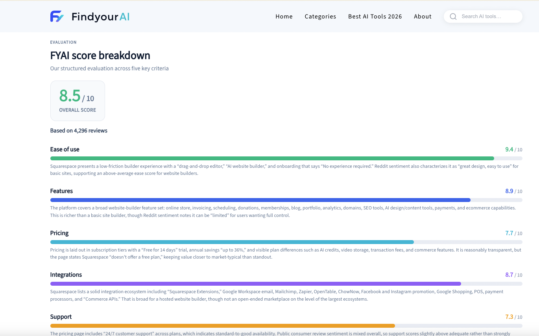Click the Pricing score bar
The width and height of the screenshot is (539, 336).
coord(286,242)
